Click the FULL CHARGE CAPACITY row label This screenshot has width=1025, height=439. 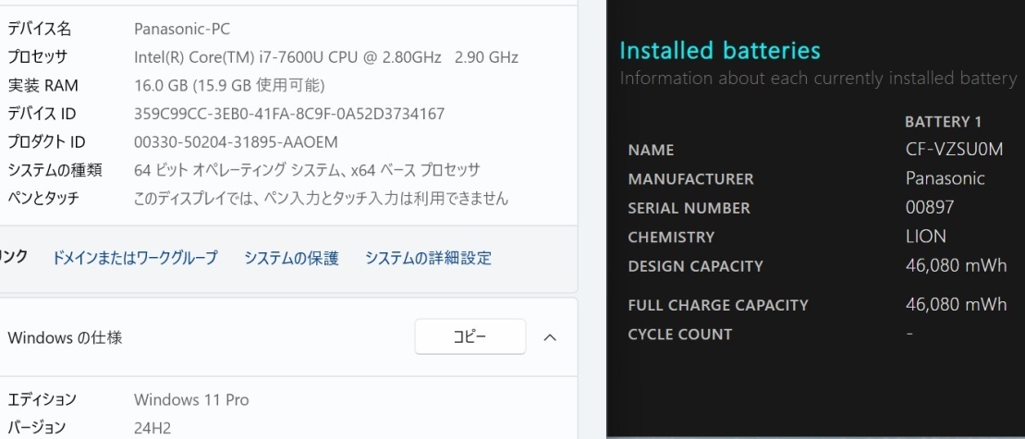pos(718,305)
